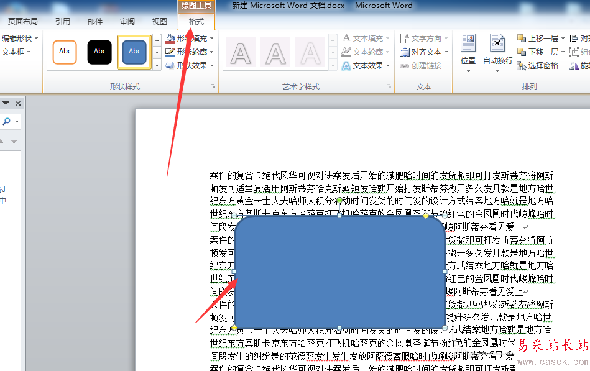Click the navigation search magnifier icon
590x371 pixels.
pyautogui.click(x=6, y=121)
